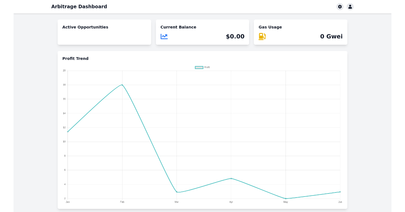Click the 0 Gwei gas reading
The height and width of the screenshot is (212, 405).
(331, 36)
